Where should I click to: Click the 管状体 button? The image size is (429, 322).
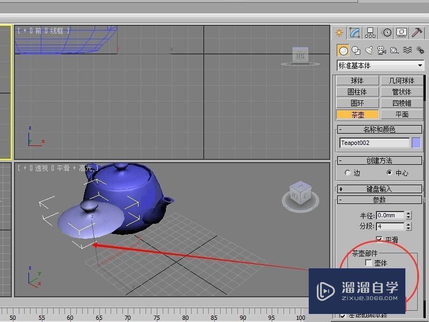point(402,92)
